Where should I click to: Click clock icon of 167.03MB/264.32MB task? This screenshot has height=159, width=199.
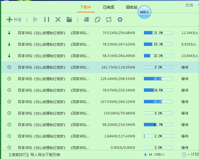(x=9, y=102)
